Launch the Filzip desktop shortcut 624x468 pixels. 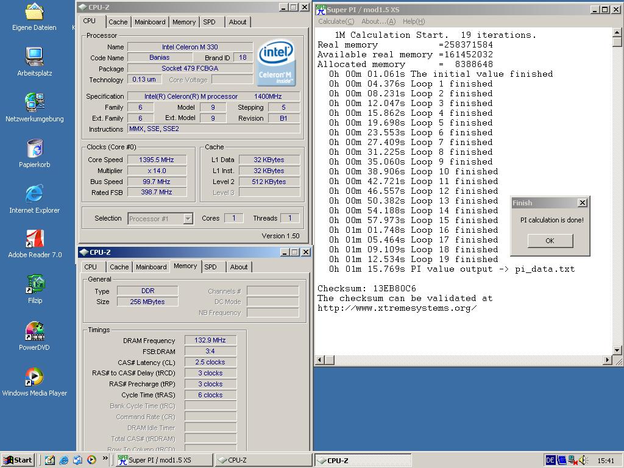click(35, 284)
